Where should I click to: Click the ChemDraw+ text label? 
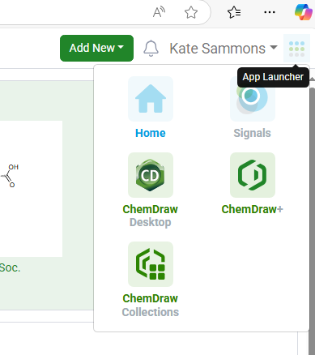[253, 209]
